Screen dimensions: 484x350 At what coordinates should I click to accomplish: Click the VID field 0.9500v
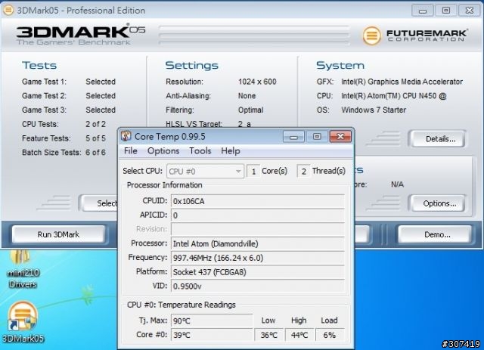(x=258, y=287)
